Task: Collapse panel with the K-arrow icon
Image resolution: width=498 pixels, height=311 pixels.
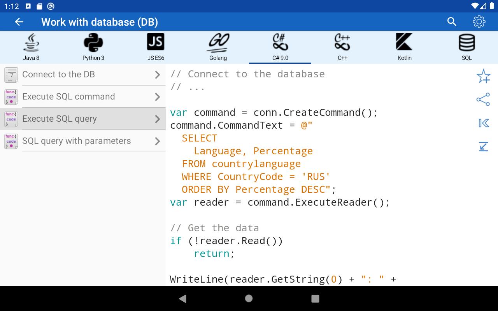Action: pyautogui.click(x=484, y=123)
